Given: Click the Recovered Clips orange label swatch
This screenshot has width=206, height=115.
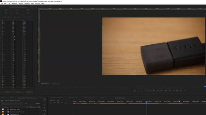Looking at the screenshot, I should click(3, 114).
